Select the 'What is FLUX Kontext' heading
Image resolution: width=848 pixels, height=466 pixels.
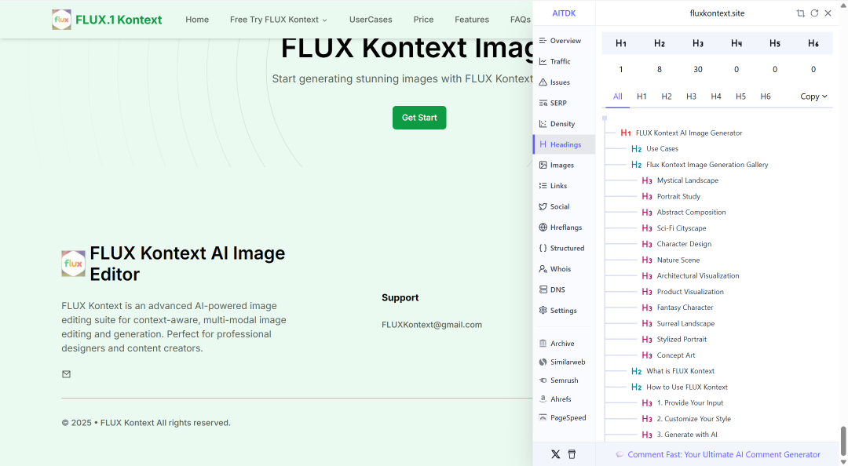pos(680,371)
